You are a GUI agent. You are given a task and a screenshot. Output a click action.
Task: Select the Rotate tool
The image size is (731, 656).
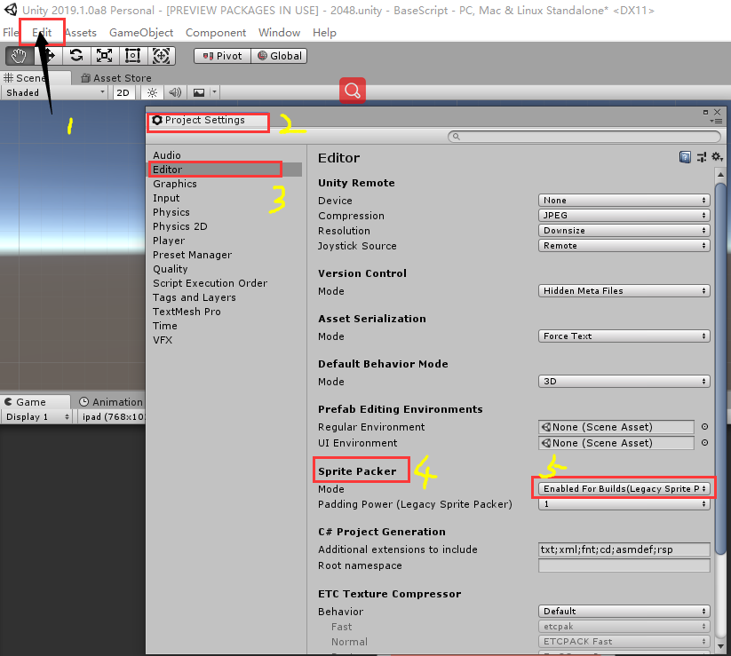[x=76, y=56]
